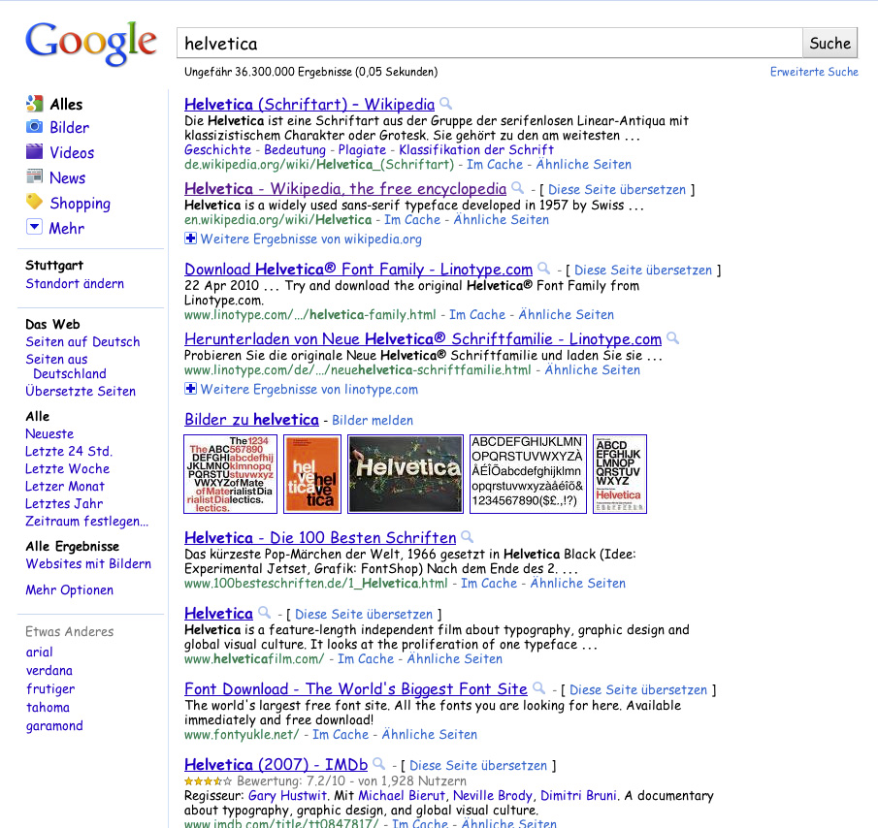Open the Erweiterte Suche link
Image resolution: width=878 pixels, height=828 pixels.
814,72
